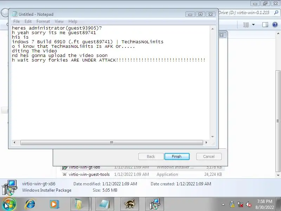The height and width of the screenshot is (211, 281).
Task: Open Notepad's Help menu
Action: (73, 21)
